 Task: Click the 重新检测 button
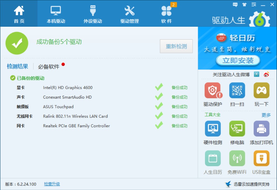coord(176,46)
